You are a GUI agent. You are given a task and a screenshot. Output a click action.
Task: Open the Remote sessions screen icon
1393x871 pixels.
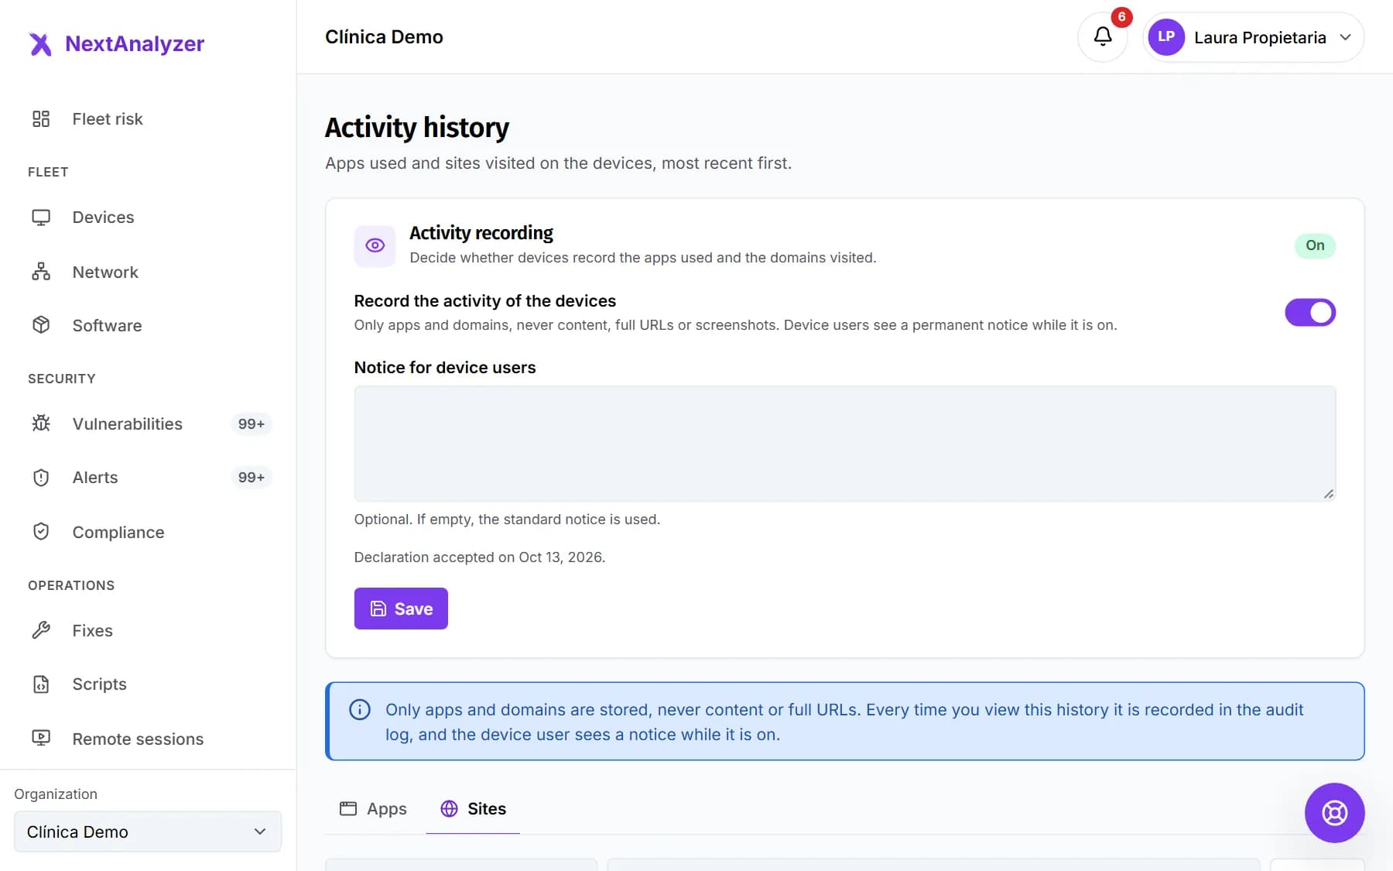click(41, 739)
